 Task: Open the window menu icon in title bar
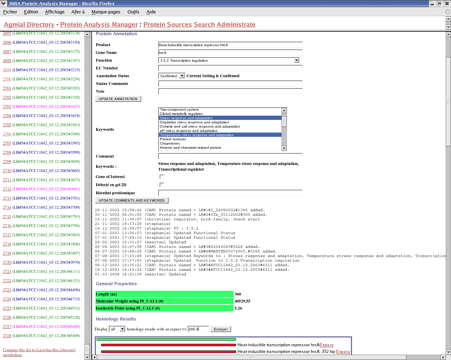coord(4,4)
